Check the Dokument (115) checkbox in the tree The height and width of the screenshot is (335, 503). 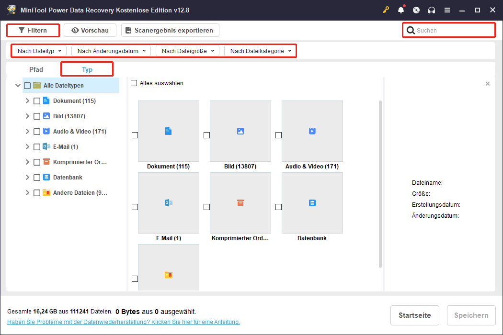tap(37, 100)
